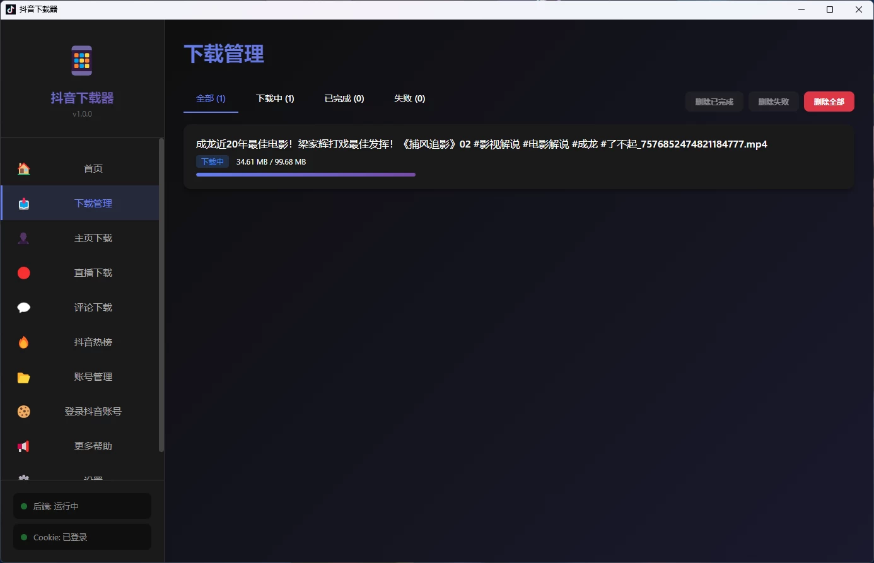
Task: Click the 删除已完成 button
Action: point(714,102)
